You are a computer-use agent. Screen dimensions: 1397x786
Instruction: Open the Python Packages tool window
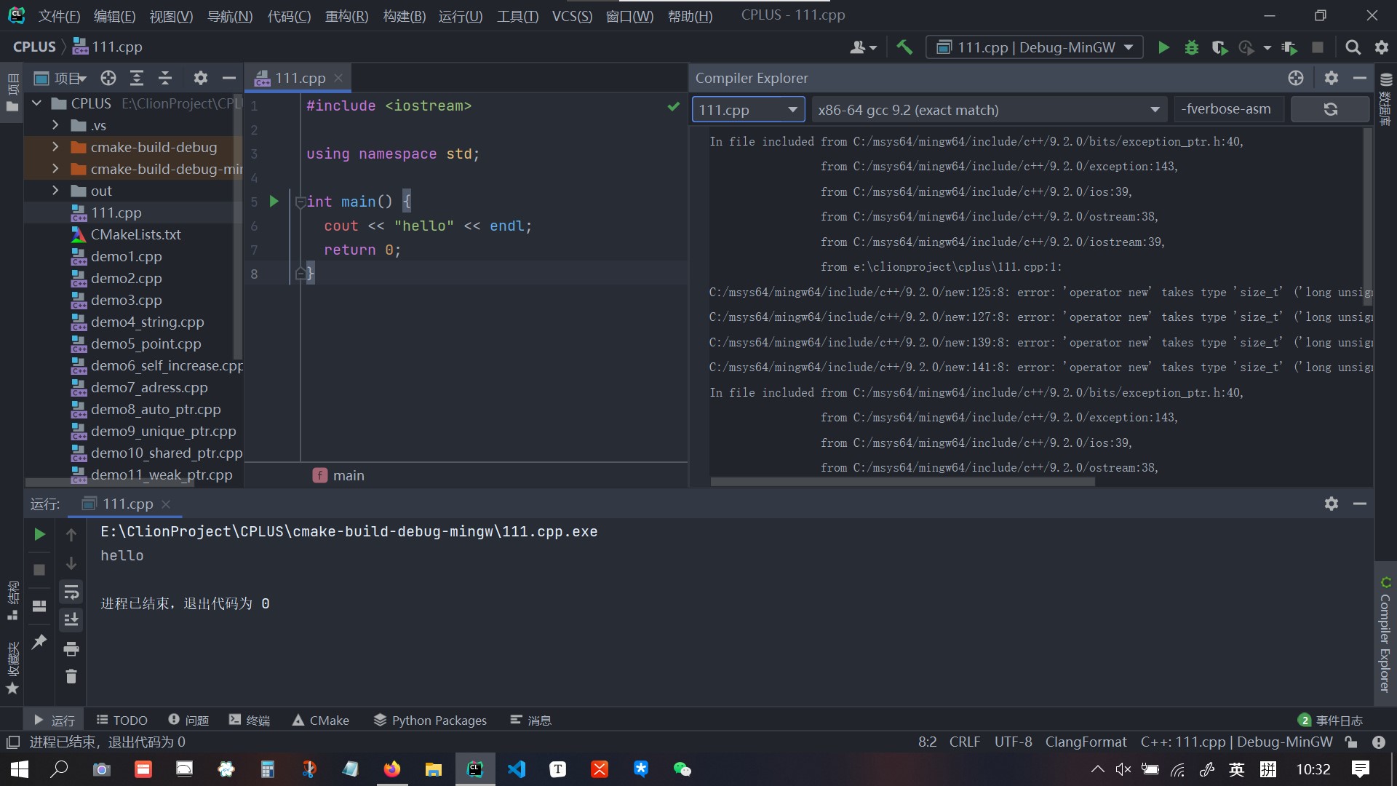(429, 720)
